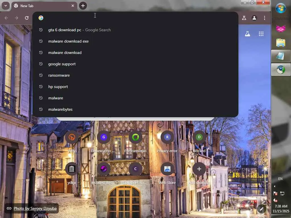The width and height of the screenshot is (291, 218).
Task: Select the malware history suggestion
Action: click(135, 98)
